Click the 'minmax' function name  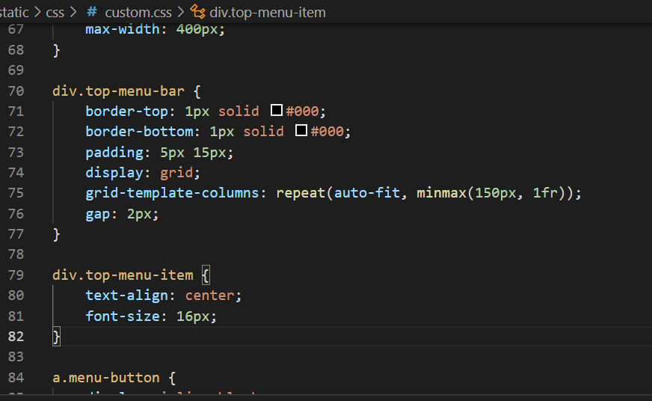[x=442, y=193]
